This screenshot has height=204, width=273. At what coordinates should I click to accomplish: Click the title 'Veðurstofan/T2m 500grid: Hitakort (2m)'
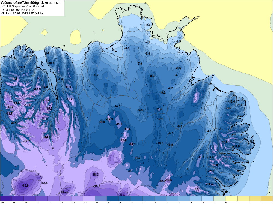(31, 2)
